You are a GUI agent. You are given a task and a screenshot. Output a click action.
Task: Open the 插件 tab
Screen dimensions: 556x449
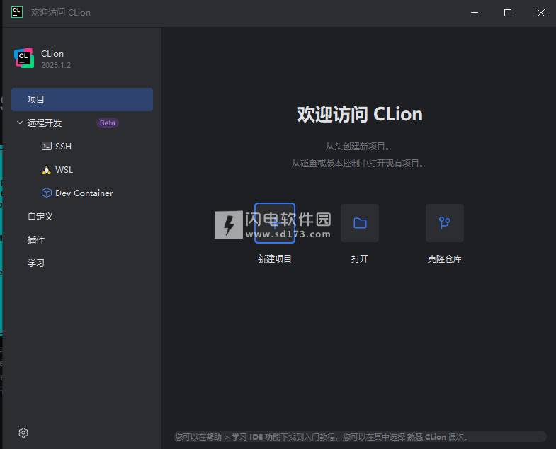pyautogui.click(x=36, y=240)
